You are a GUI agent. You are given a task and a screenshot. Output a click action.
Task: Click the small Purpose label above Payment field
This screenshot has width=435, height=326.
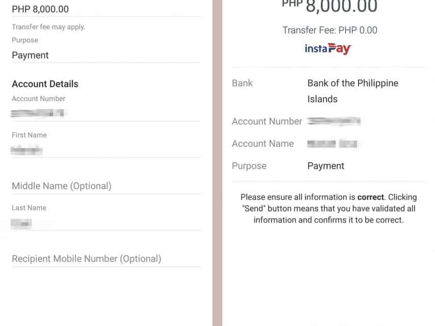point(25,40)
